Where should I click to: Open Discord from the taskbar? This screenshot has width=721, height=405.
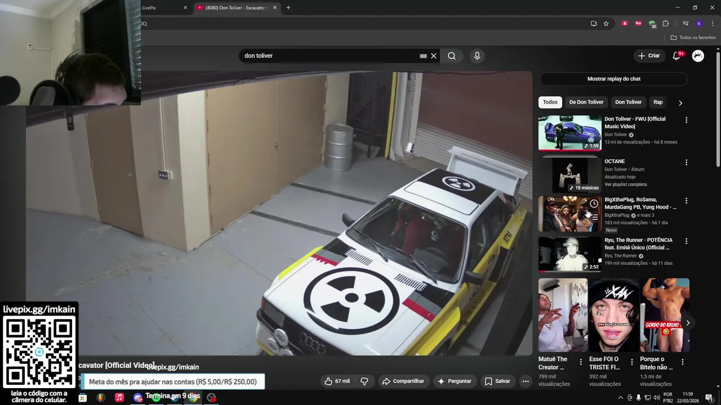(138, 398)
